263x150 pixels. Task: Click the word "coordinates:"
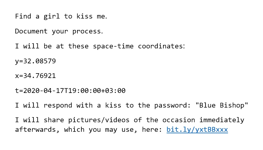click(162, 46)
